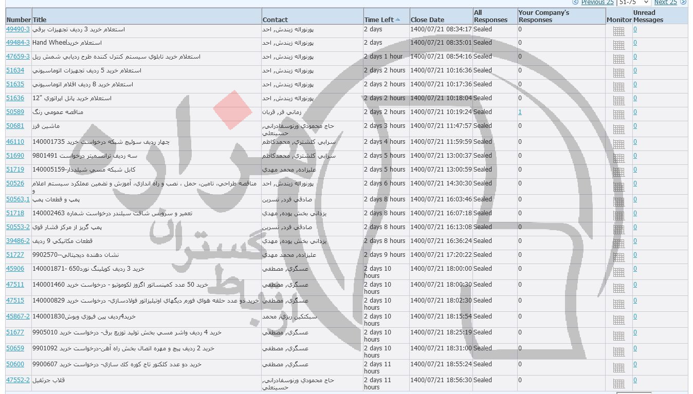Open negotiation number 50589

15,112
